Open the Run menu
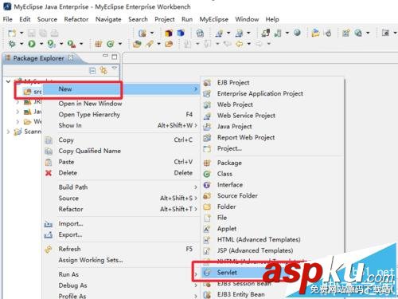 [187, 19]
